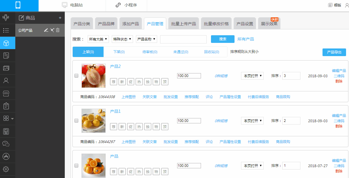The width and height of the screenshot is (349, 178).
Task: Click the magic wand icon for 公司产品
Action: tap(52, 30)
